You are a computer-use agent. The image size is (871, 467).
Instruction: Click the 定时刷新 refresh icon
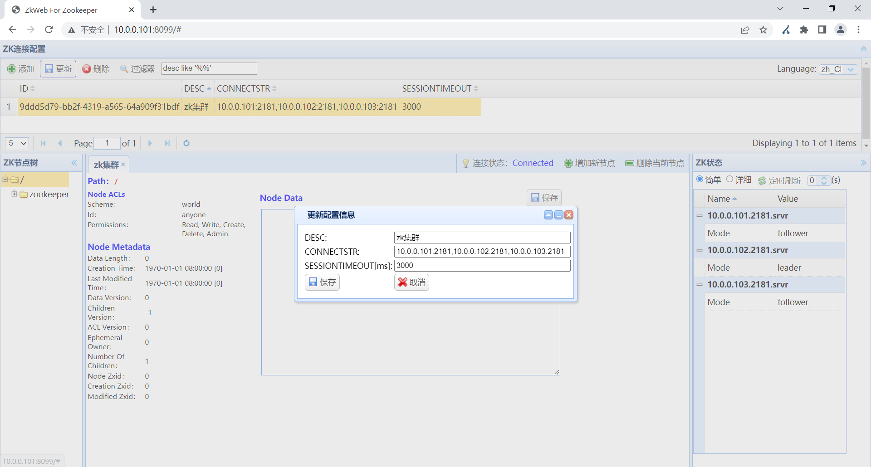(762, 180)
